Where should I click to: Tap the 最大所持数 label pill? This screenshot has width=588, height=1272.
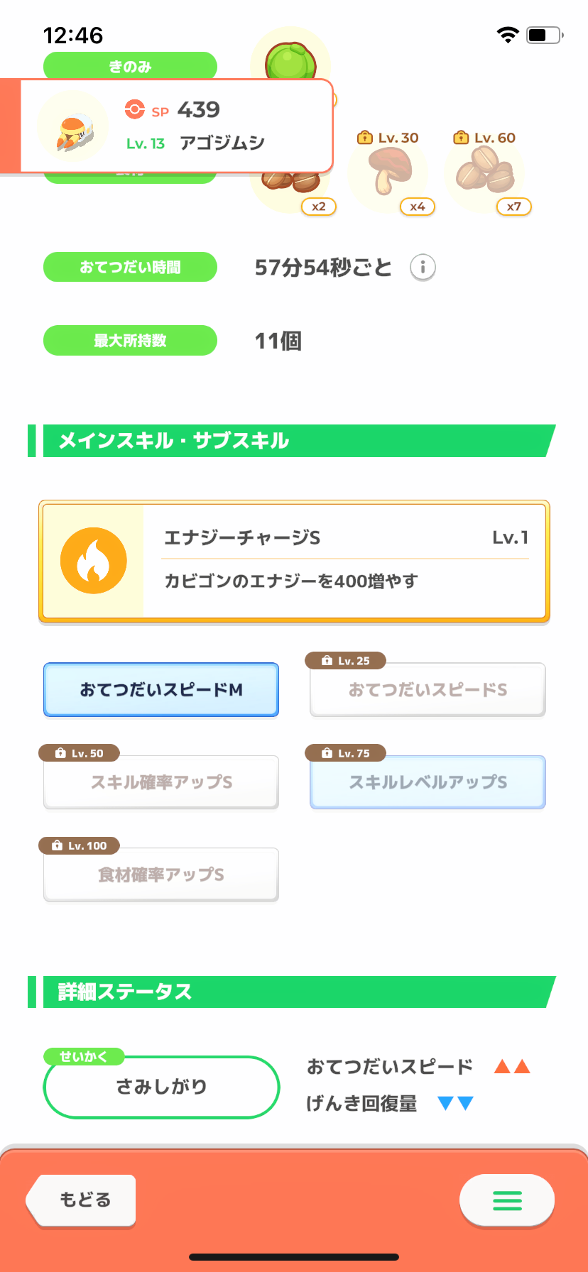(130, 341)
